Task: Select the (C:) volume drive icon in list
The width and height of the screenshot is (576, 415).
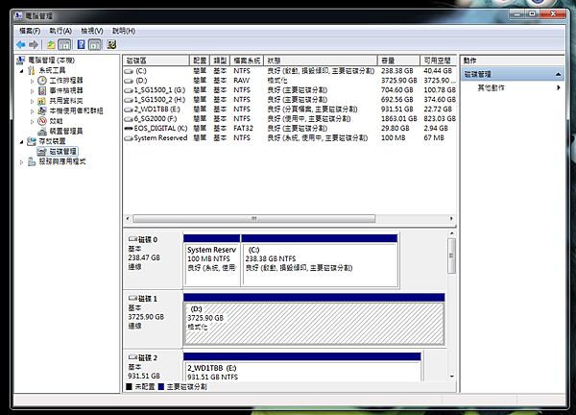Action: pyautogui.click(x=129, y=71)
